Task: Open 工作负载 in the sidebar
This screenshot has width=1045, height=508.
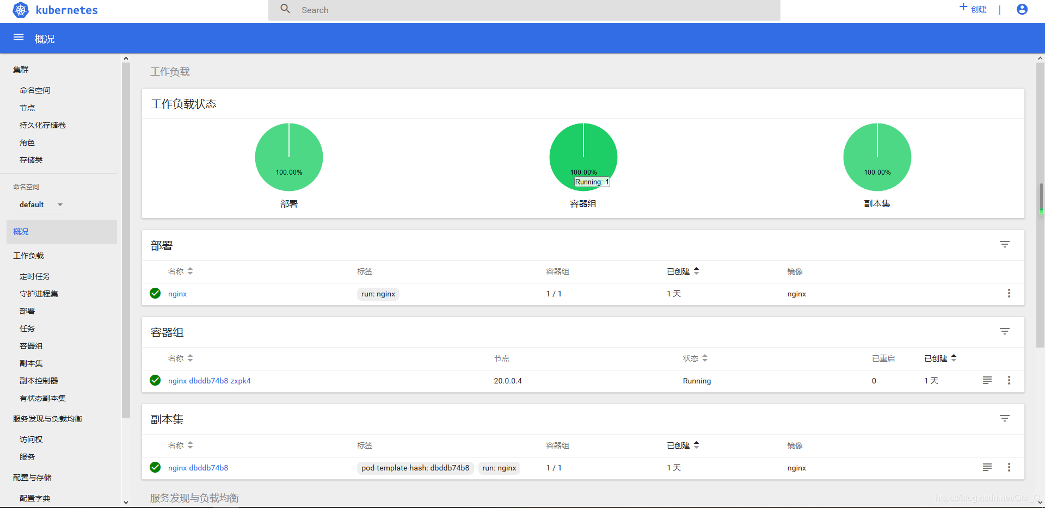Action: tap(28, 256)
